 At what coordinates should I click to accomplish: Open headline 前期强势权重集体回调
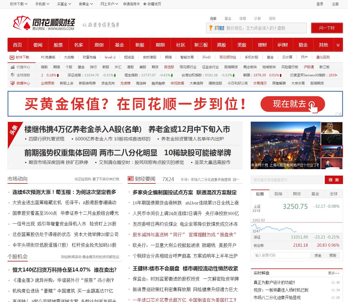(x=91, y=153)
